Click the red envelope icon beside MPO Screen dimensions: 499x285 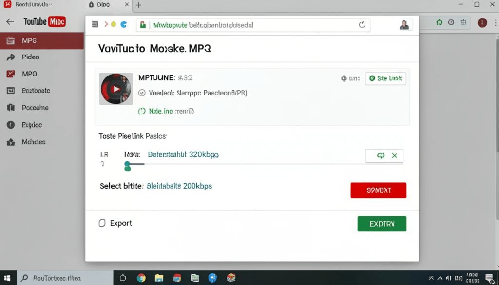click(x=11, y=74)
